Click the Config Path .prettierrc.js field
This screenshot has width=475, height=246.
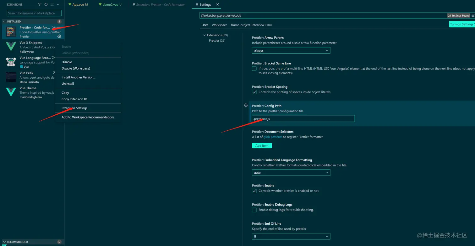(x=303, y=118)
